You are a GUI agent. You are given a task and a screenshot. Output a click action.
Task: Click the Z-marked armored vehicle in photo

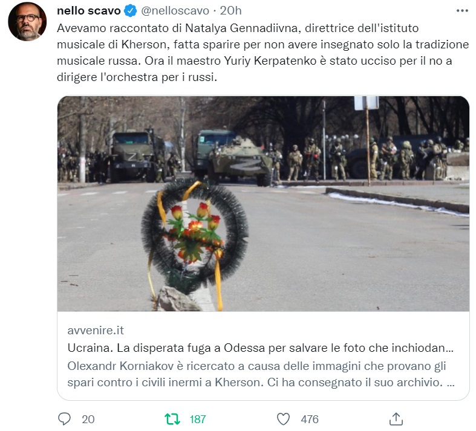[x=241, y=161]
